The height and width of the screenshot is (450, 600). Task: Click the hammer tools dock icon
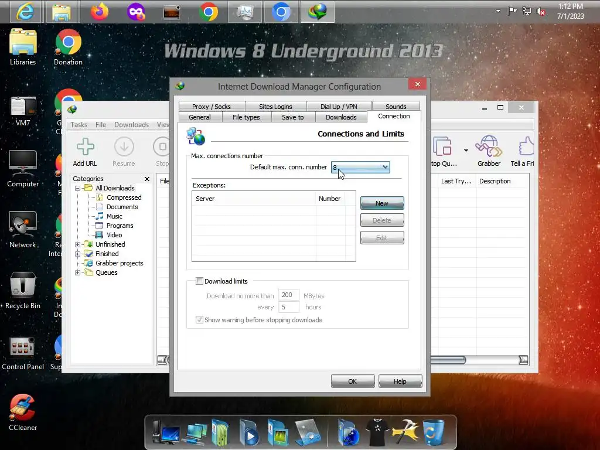(x=405, y=432)
